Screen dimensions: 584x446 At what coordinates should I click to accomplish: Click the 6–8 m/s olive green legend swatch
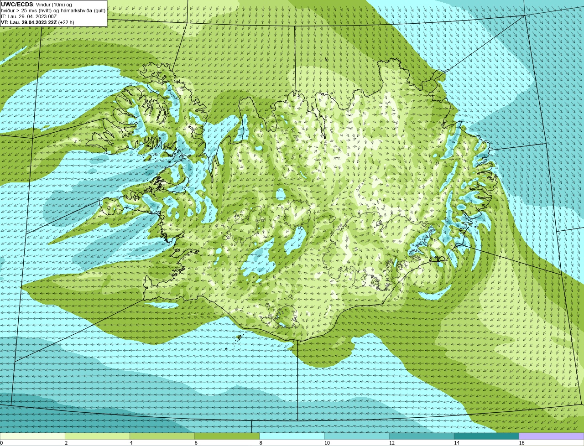tap(227, 436)
